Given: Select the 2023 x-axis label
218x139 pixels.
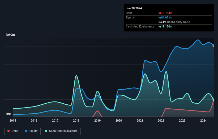Looking at the screenshot, I should 182,121.
